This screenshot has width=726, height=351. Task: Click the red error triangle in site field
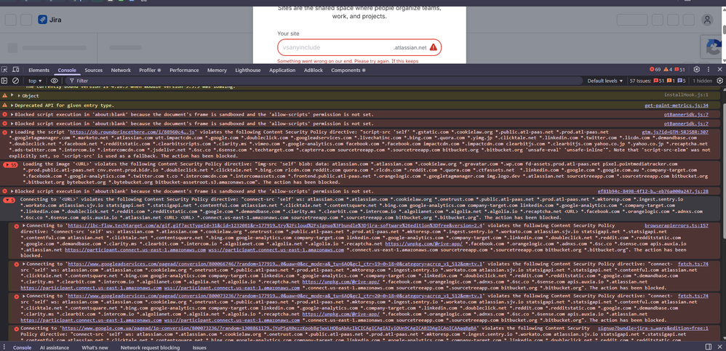433,47
